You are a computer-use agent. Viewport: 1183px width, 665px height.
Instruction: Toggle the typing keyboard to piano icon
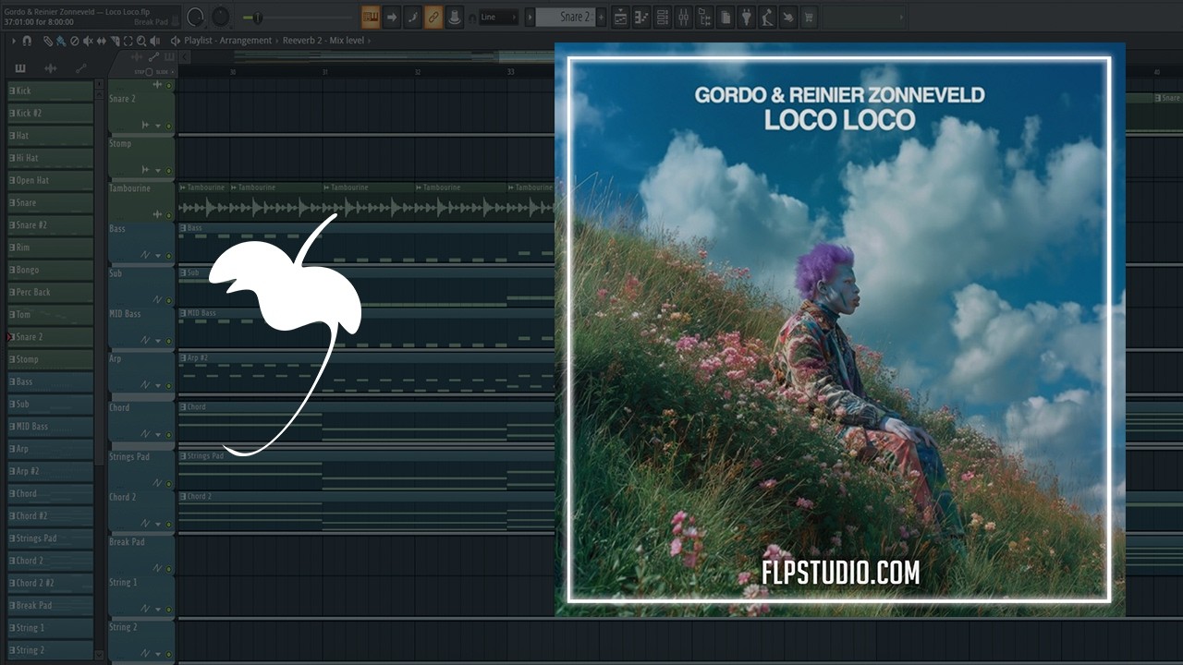pyautogui.click(x=371, y=17)
